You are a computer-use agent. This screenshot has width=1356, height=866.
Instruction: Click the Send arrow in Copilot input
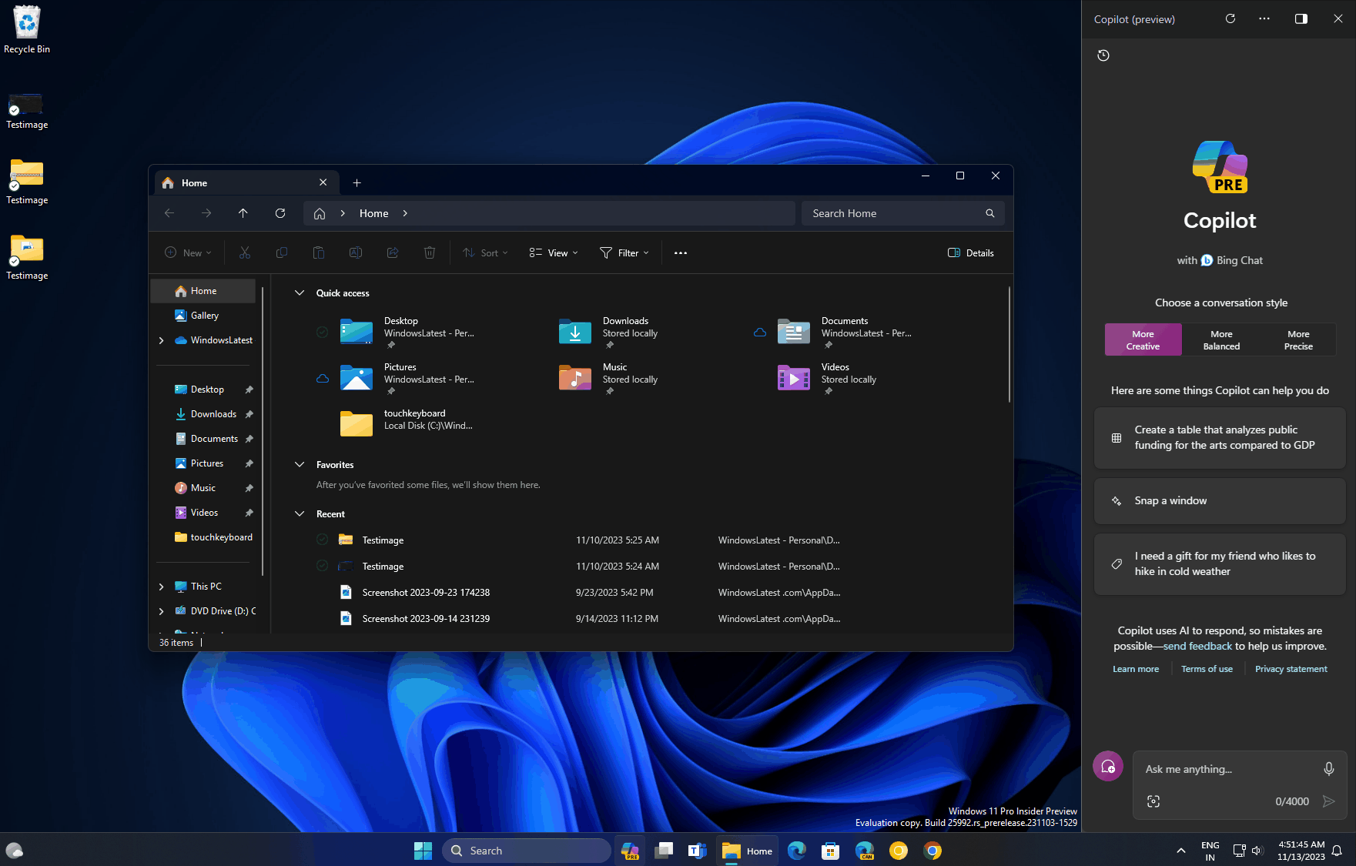[1329, 801]
